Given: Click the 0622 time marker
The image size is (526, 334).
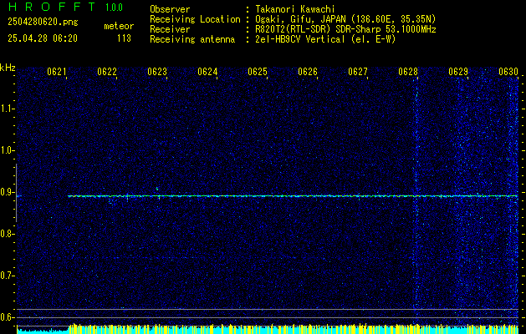Looking at the screenshot, I should point(107,72).
